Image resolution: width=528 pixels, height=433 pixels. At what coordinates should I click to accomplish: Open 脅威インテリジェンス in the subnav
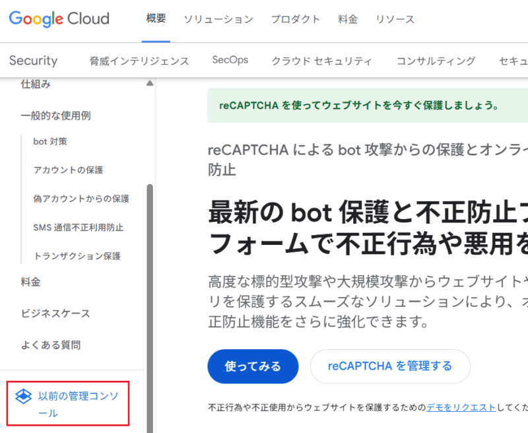(139, 61)
